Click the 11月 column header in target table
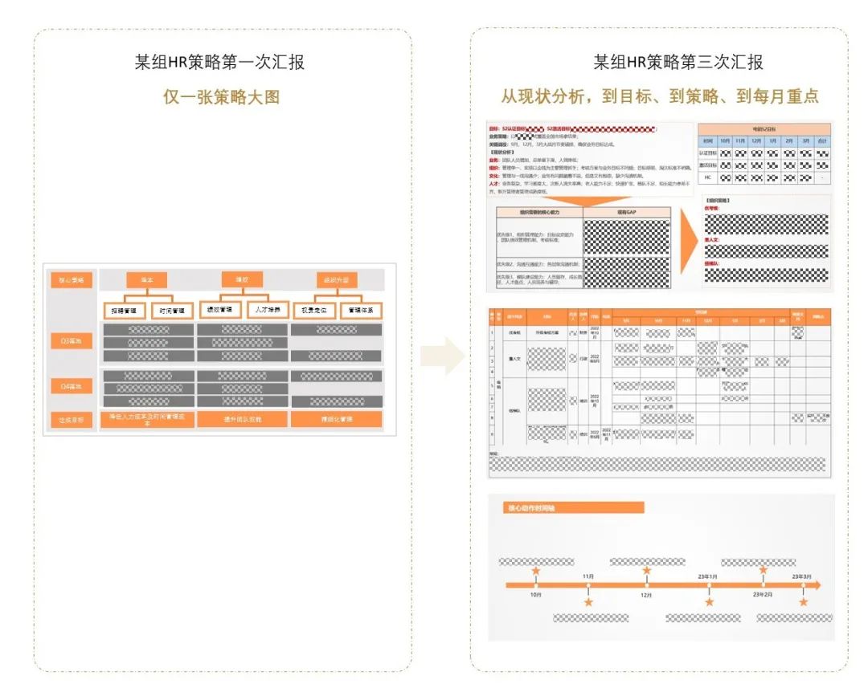Viewport: 868px width, 692px height. (x=740, y=141)
